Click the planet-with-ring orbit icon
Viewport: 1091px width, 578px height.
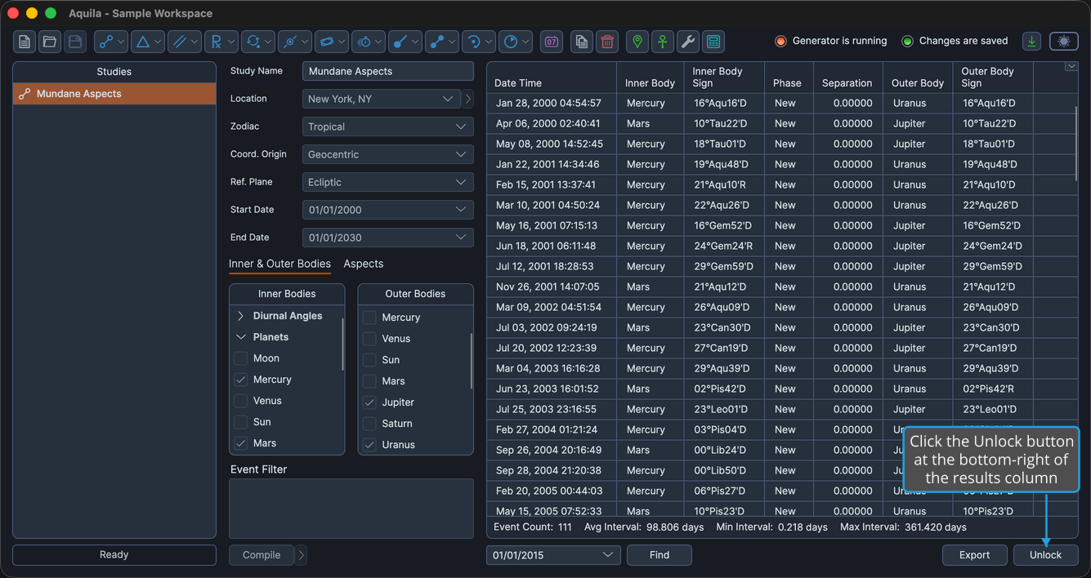(x=332, y=42)
